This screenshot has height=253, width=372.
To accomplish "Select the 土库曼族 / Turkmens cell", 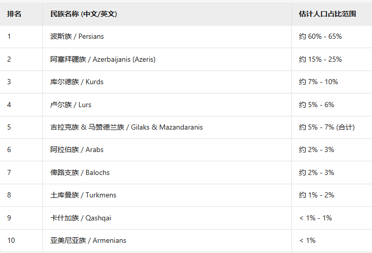I will tap(83, 195).
